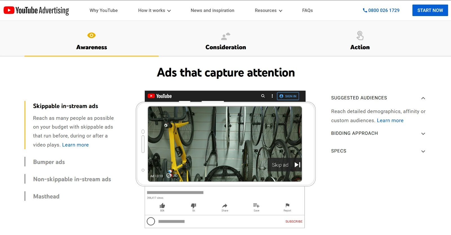Click the search magnifier in the YouTube mockup
451x235 pixels.
pyautogui.click(x=263, y=96)
